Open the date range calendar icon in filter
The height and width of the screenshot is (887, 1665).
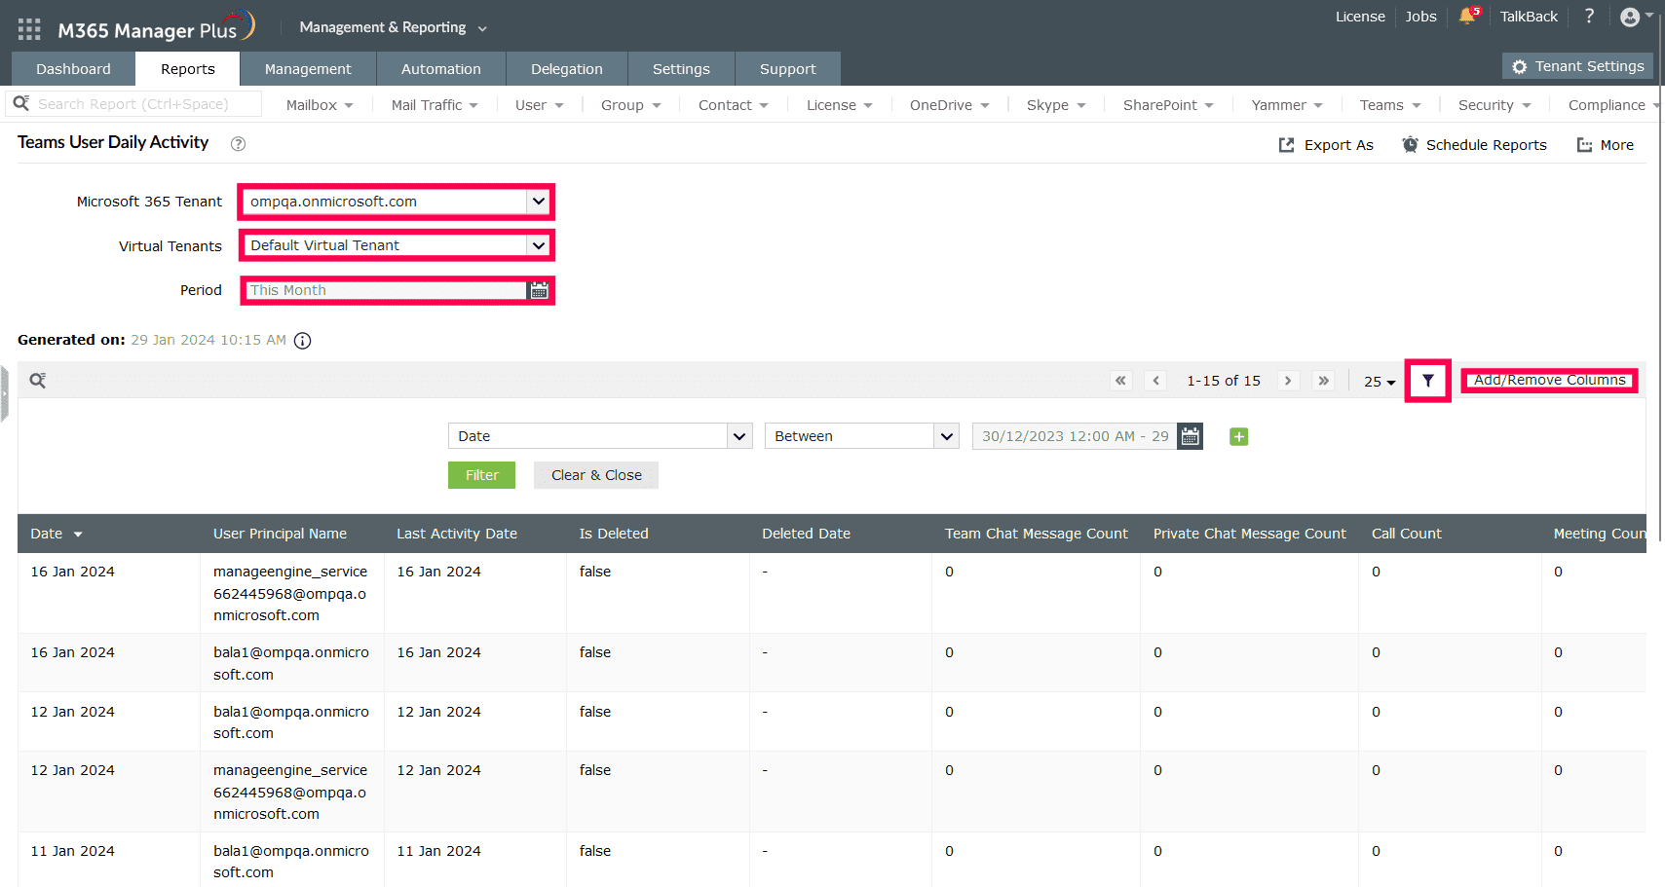click(1190, 436)
